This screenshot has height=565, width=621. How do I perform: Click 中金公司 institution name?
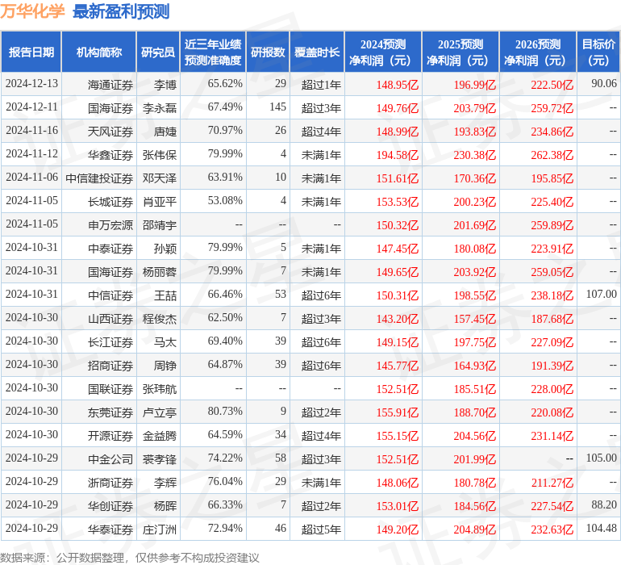coord(110,458)
